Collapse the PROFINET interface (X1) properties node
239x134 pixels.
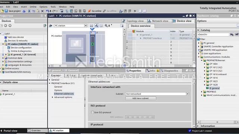coord(50,83)
